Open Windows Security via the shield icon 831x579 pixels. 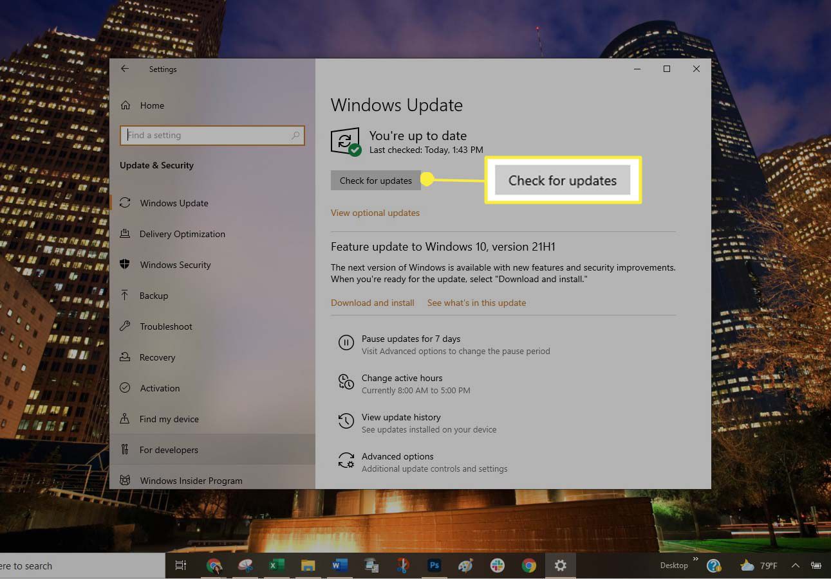[125, 265]
